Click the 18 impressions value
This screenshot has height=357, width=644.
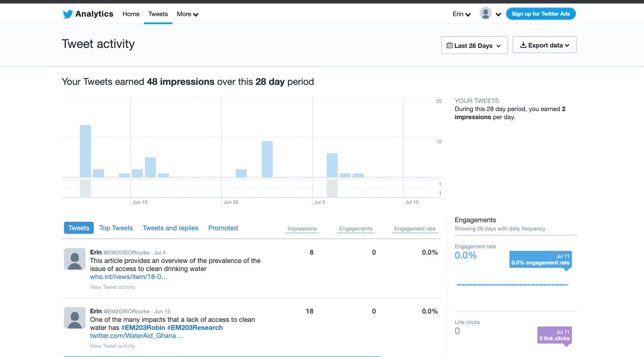click(x=310, y=311)
